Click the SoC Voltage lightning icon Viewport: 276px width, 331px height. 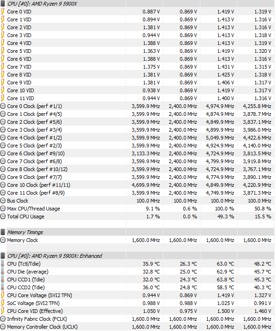click(2, 303)
